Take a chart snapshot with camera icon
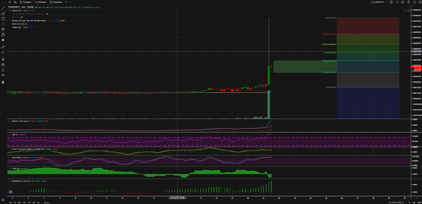422x204 pixels. click(x=403, y=2)
